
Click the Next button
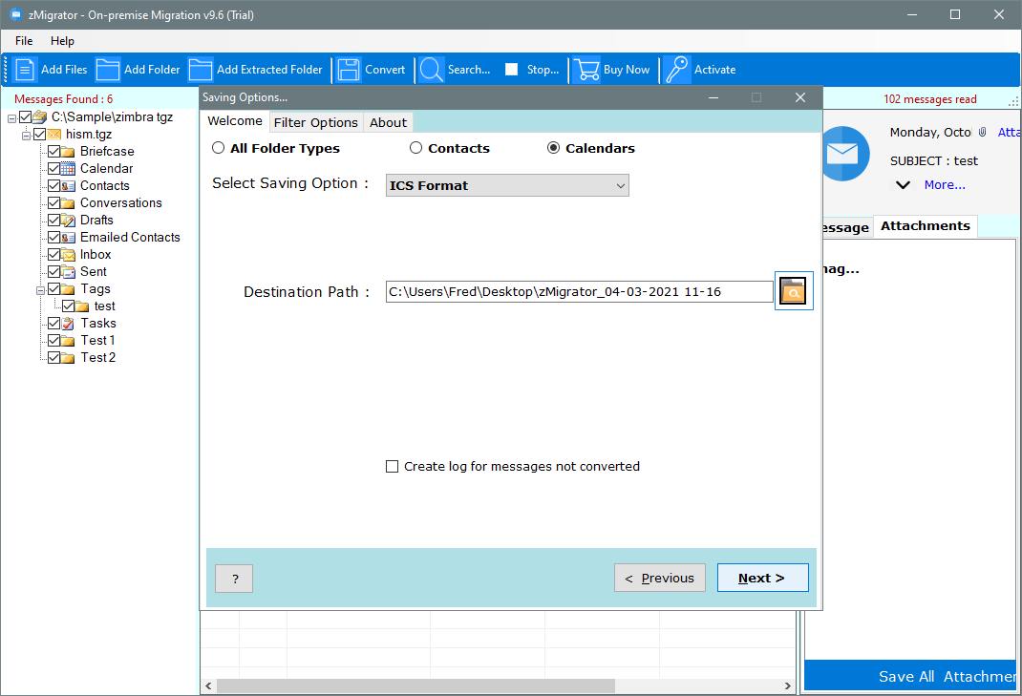(x=762, y=578)
